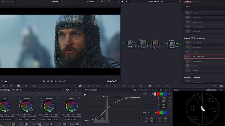Open color wheels options menu (three dots)
This screenshot has width=225, height=126.
(x=80, y=90)
